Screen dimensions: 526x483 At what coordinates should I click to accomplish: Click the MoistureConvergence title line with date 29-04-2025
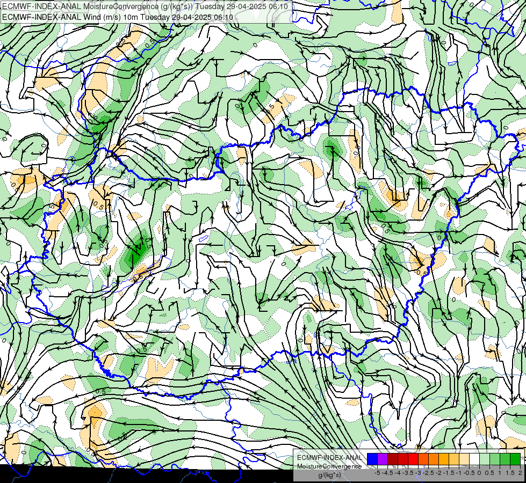click(145, 6)
